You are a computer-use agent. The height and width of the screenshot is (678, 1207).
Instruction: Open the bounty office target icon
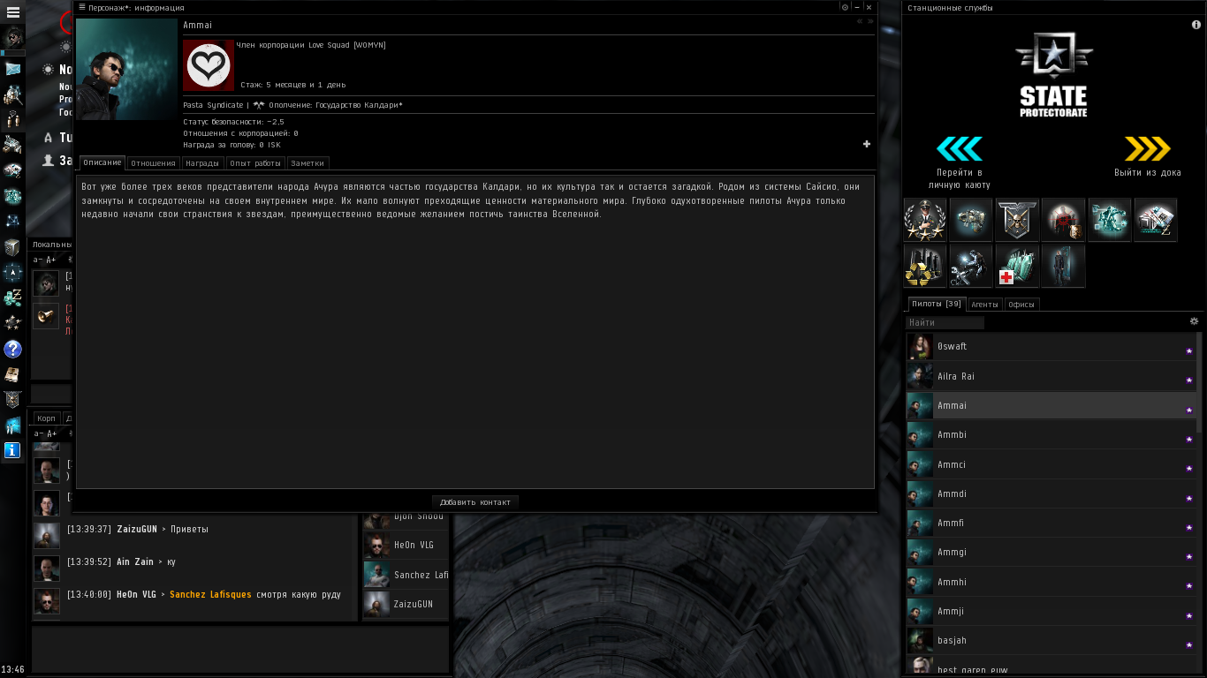click(x=1063, y=220)
